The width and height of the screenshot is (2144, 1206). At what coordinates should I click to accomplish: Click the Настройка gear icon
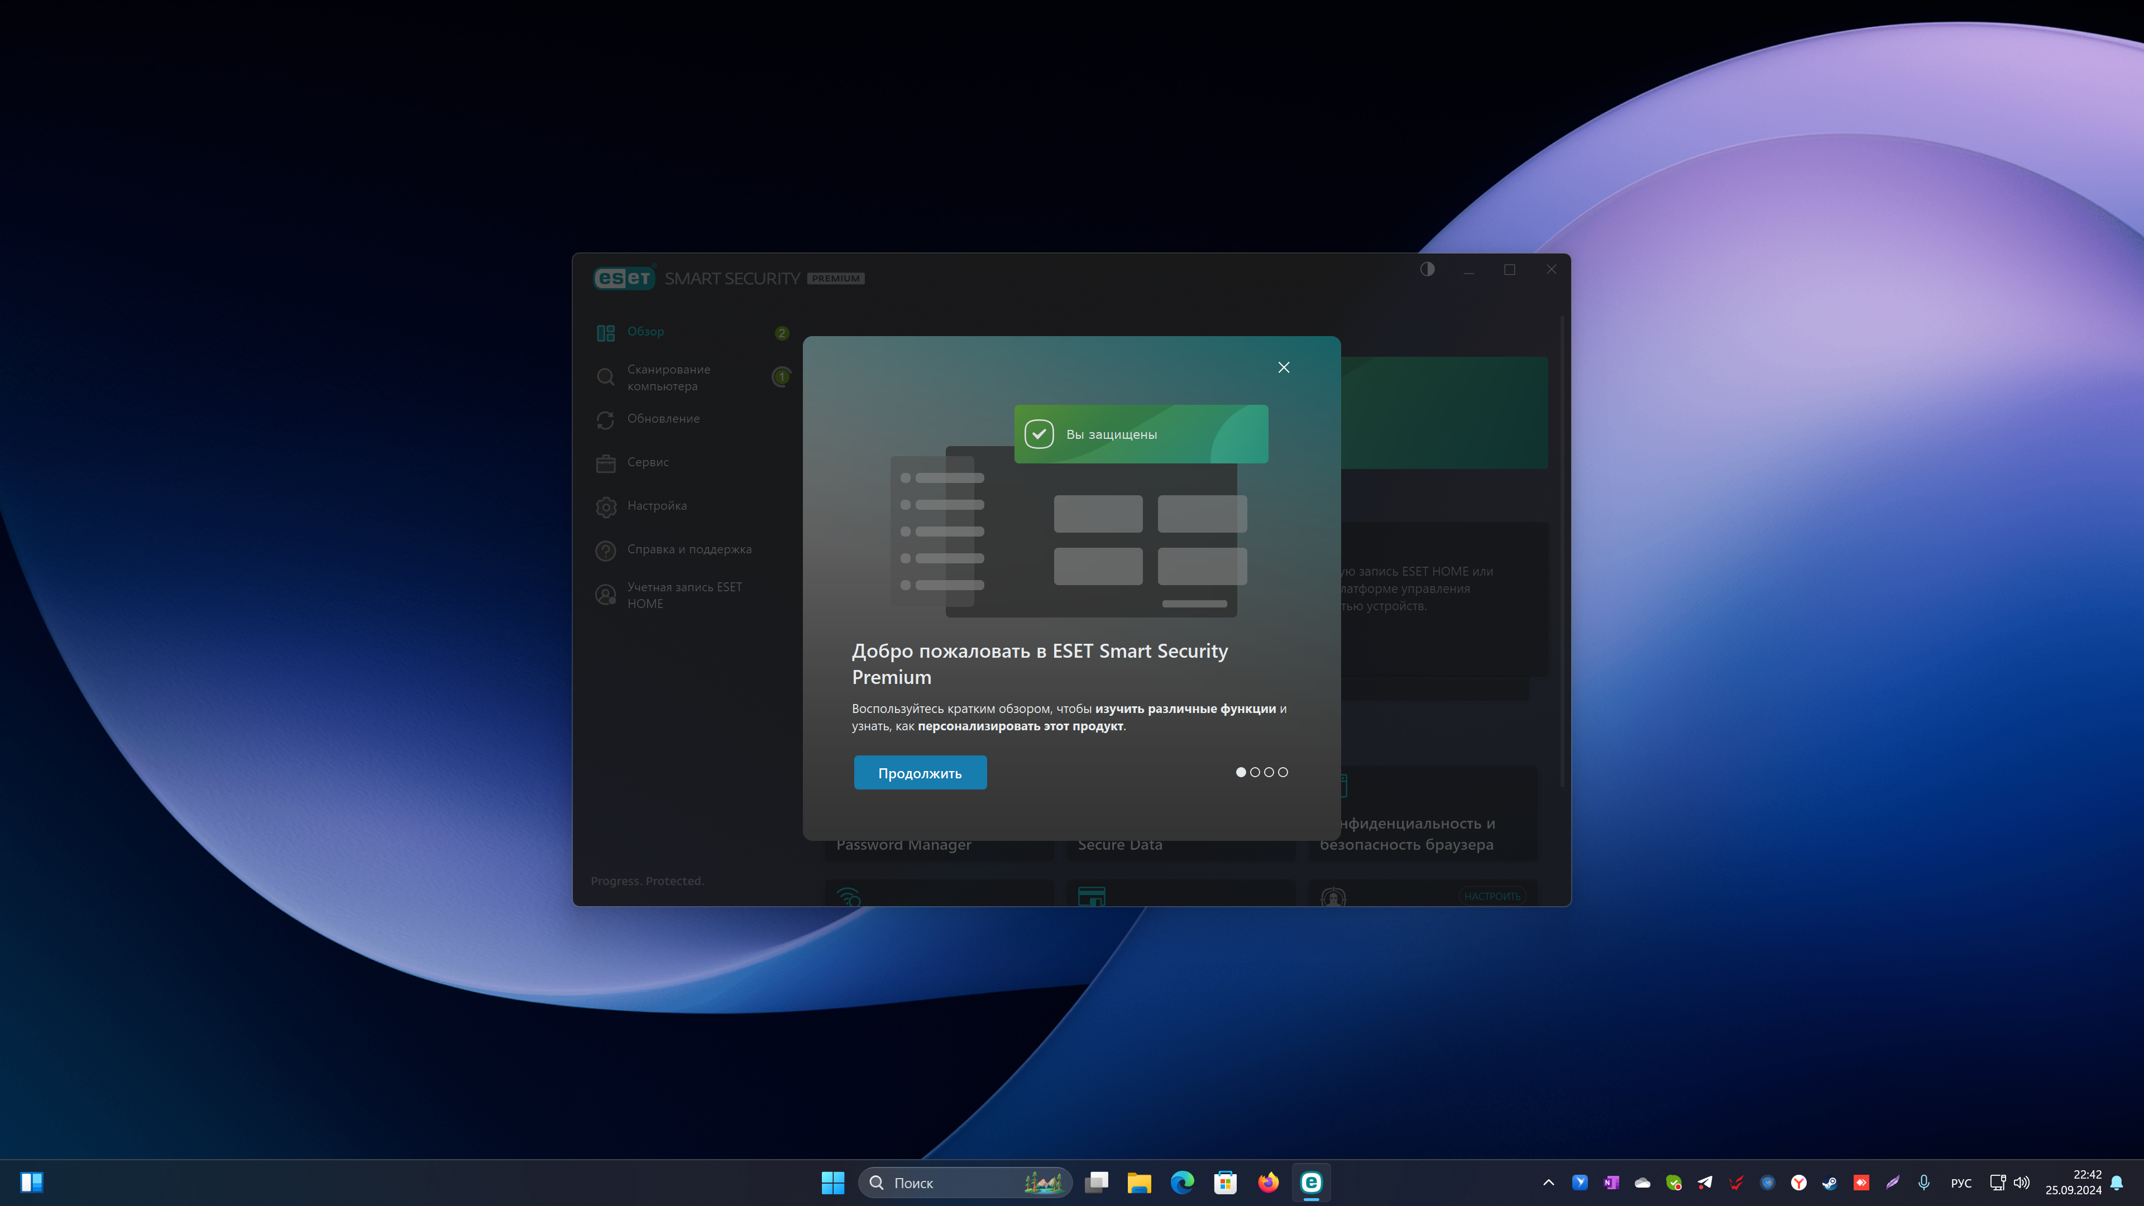coord(605,507)
